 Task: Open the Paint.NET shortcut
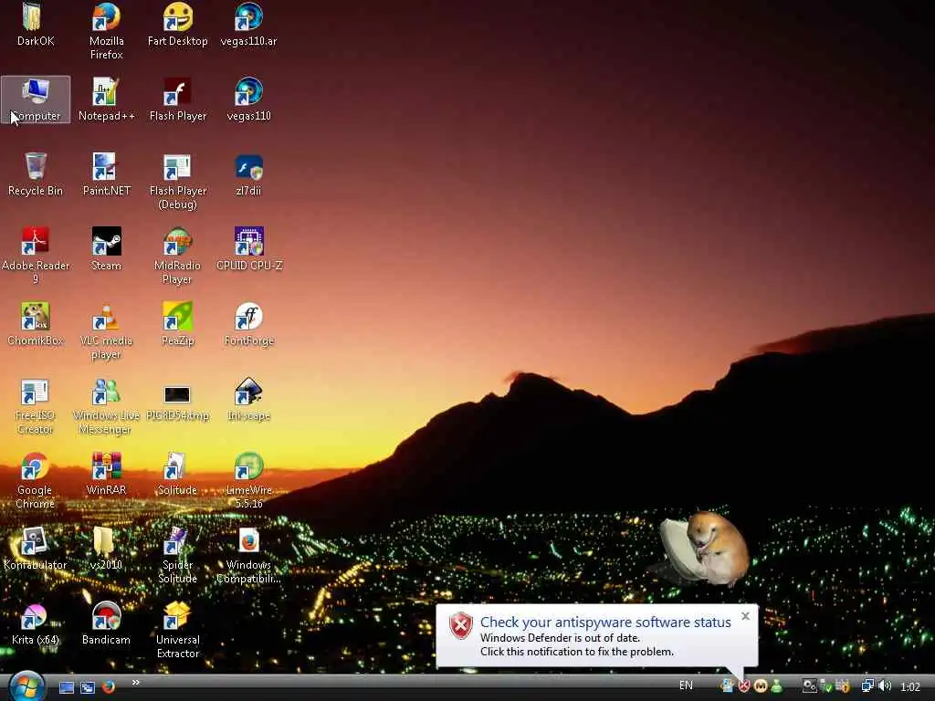pyautogui.click(x=106, y=174)
